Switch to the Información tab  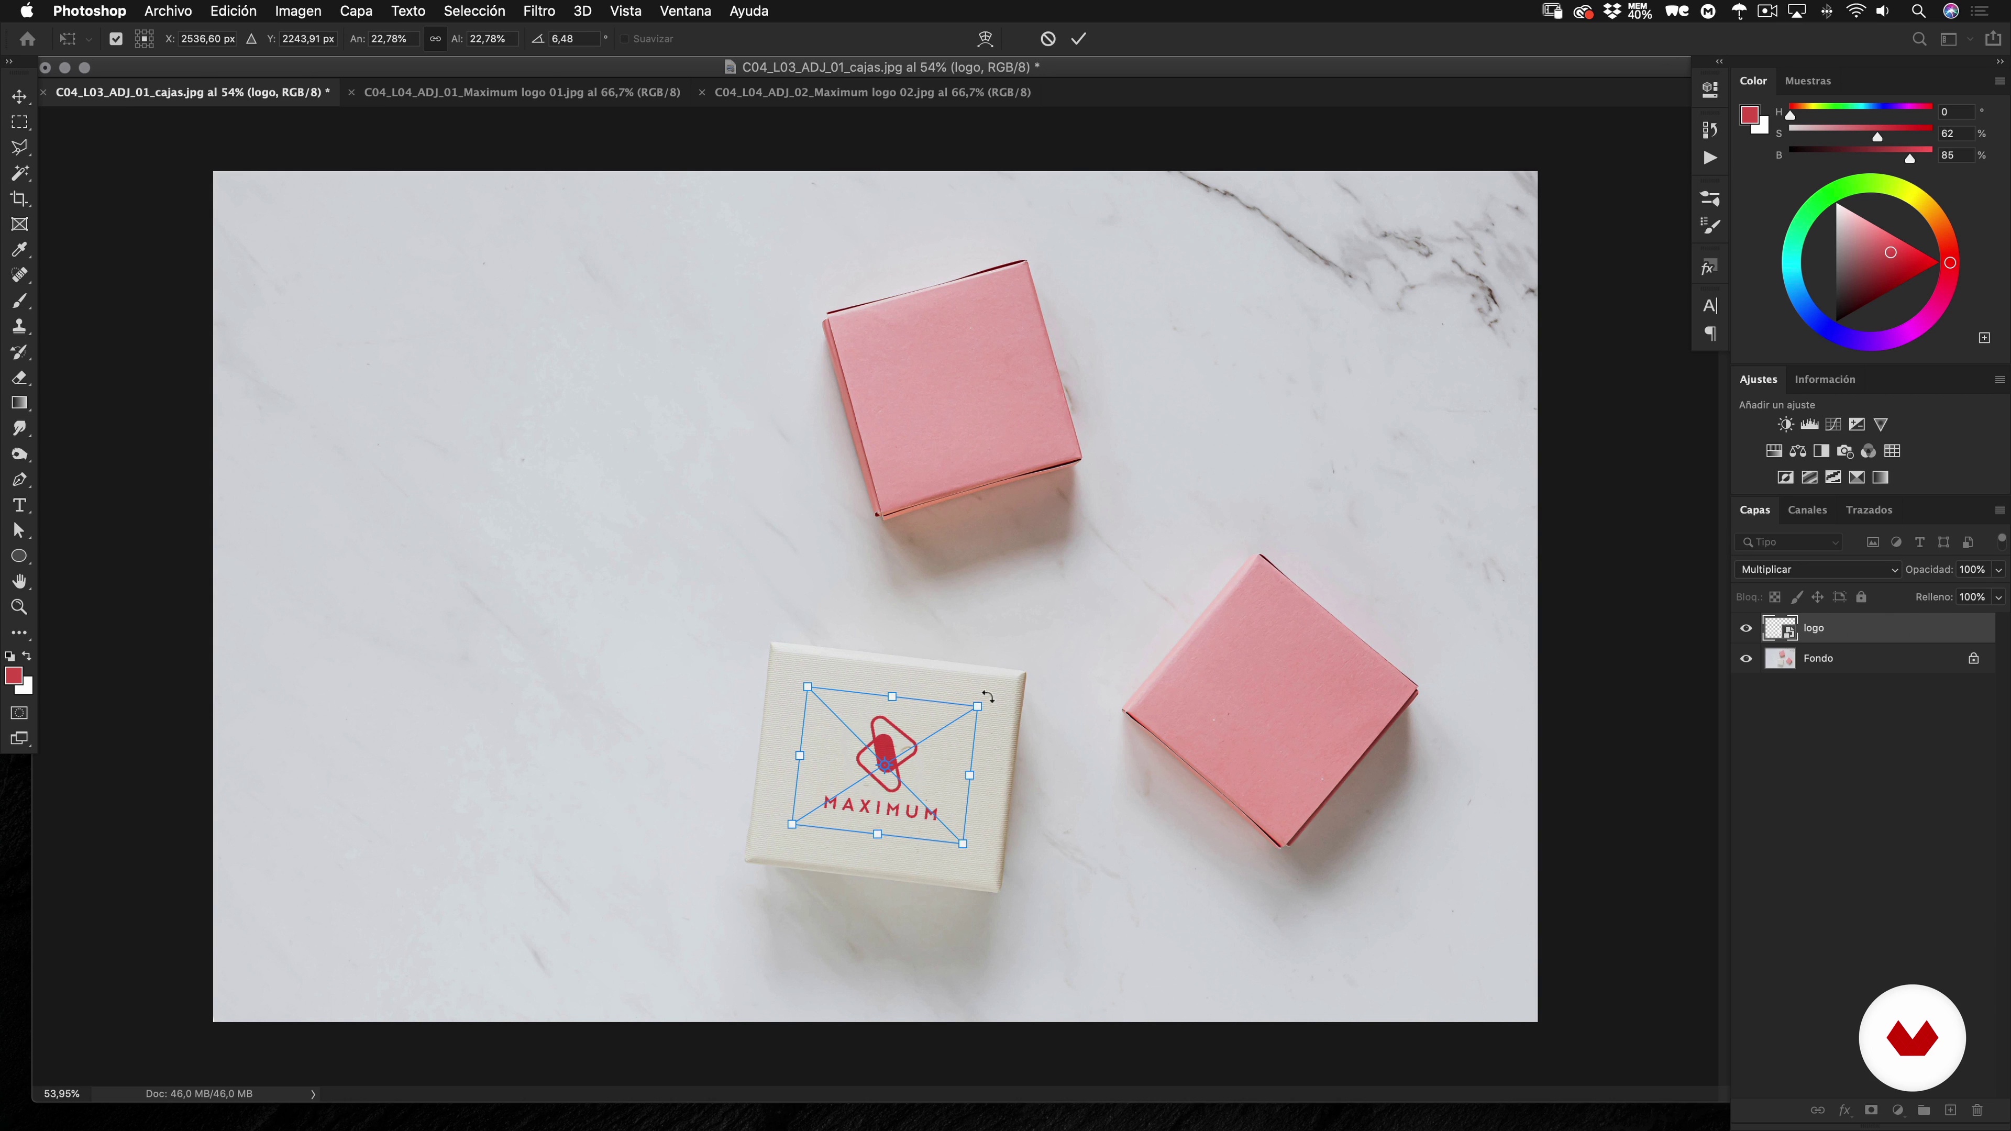click(x=1825, y=379)
